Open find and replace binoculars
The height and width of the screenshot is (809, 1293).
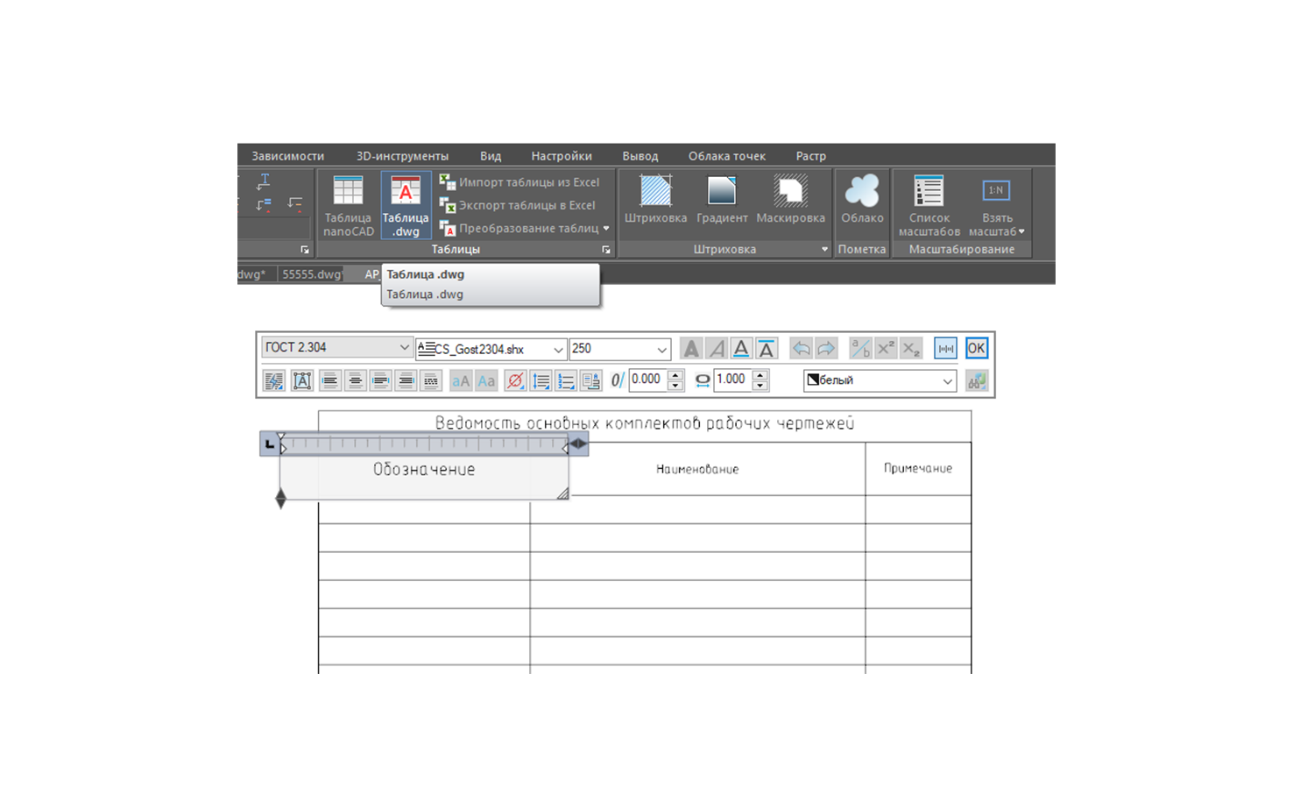click(976, 380)
